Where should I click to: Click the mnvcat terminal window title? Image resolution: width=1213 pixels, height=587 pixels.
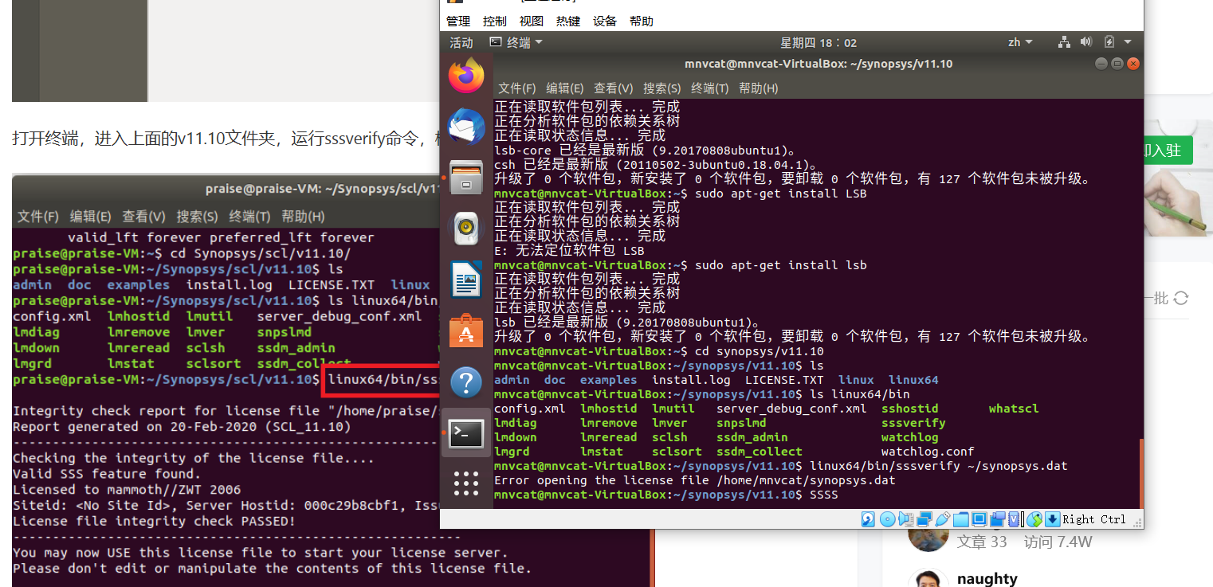click(x=818, y=64)
